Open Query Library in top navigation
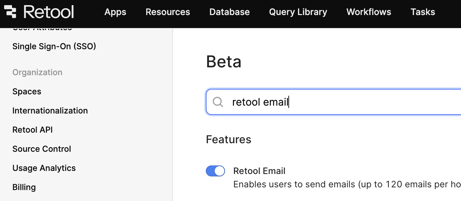461x201 pixels. tap(298, 12)
